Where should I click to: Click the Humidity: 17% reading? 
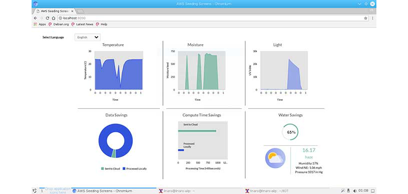tap(309, 163)
